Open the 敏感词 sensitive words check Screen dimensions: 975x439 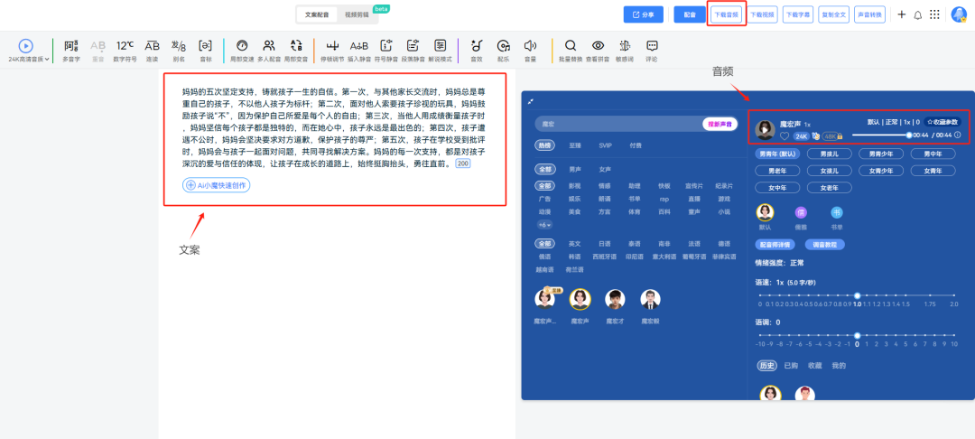tap(625, 51)
